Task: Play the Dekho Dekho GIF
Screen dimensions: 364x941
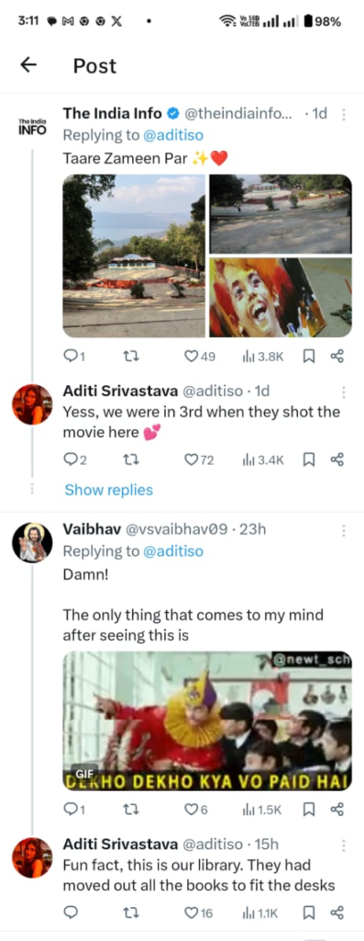Action: tap(207, 720)
